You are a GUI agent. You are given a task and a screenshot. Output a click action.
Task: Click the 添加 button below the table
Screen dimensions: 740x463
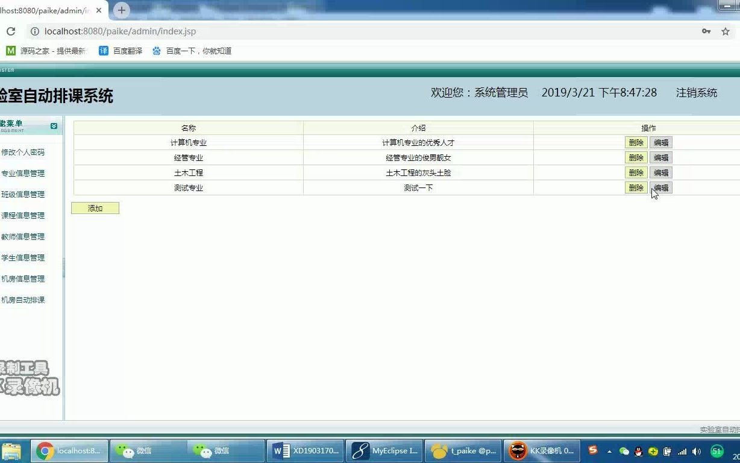(95, 207)
